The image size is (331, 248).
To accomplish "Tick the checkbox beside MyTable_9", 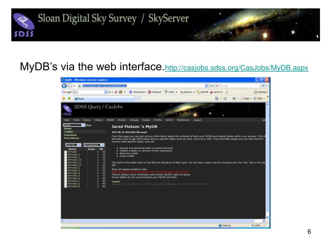I will (65, 186).
